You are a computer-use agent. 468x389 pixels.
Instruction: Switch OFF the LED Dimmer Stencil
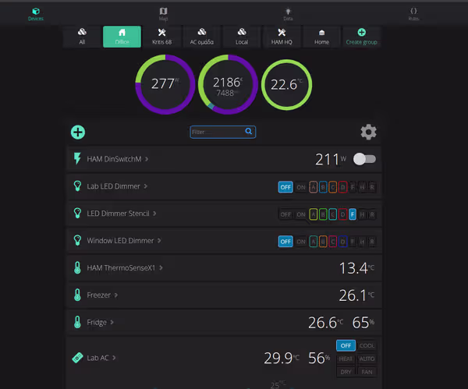[285, 214]
